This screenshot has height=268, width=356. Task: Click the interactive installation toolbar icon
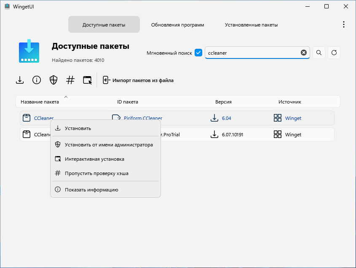click(87, 80)
